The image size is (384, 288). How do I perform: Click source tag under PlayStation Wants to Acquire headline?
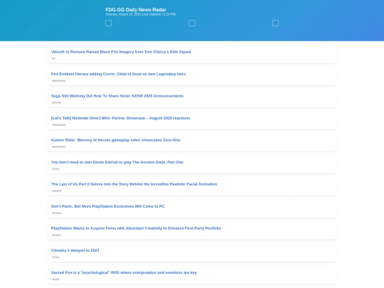pyautogui.click(x=56, y=235)
